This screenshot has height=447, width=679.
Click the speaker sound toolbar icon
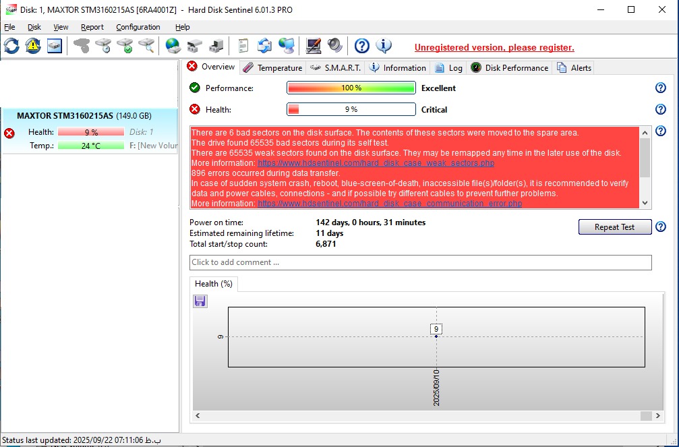click(335, 46)
